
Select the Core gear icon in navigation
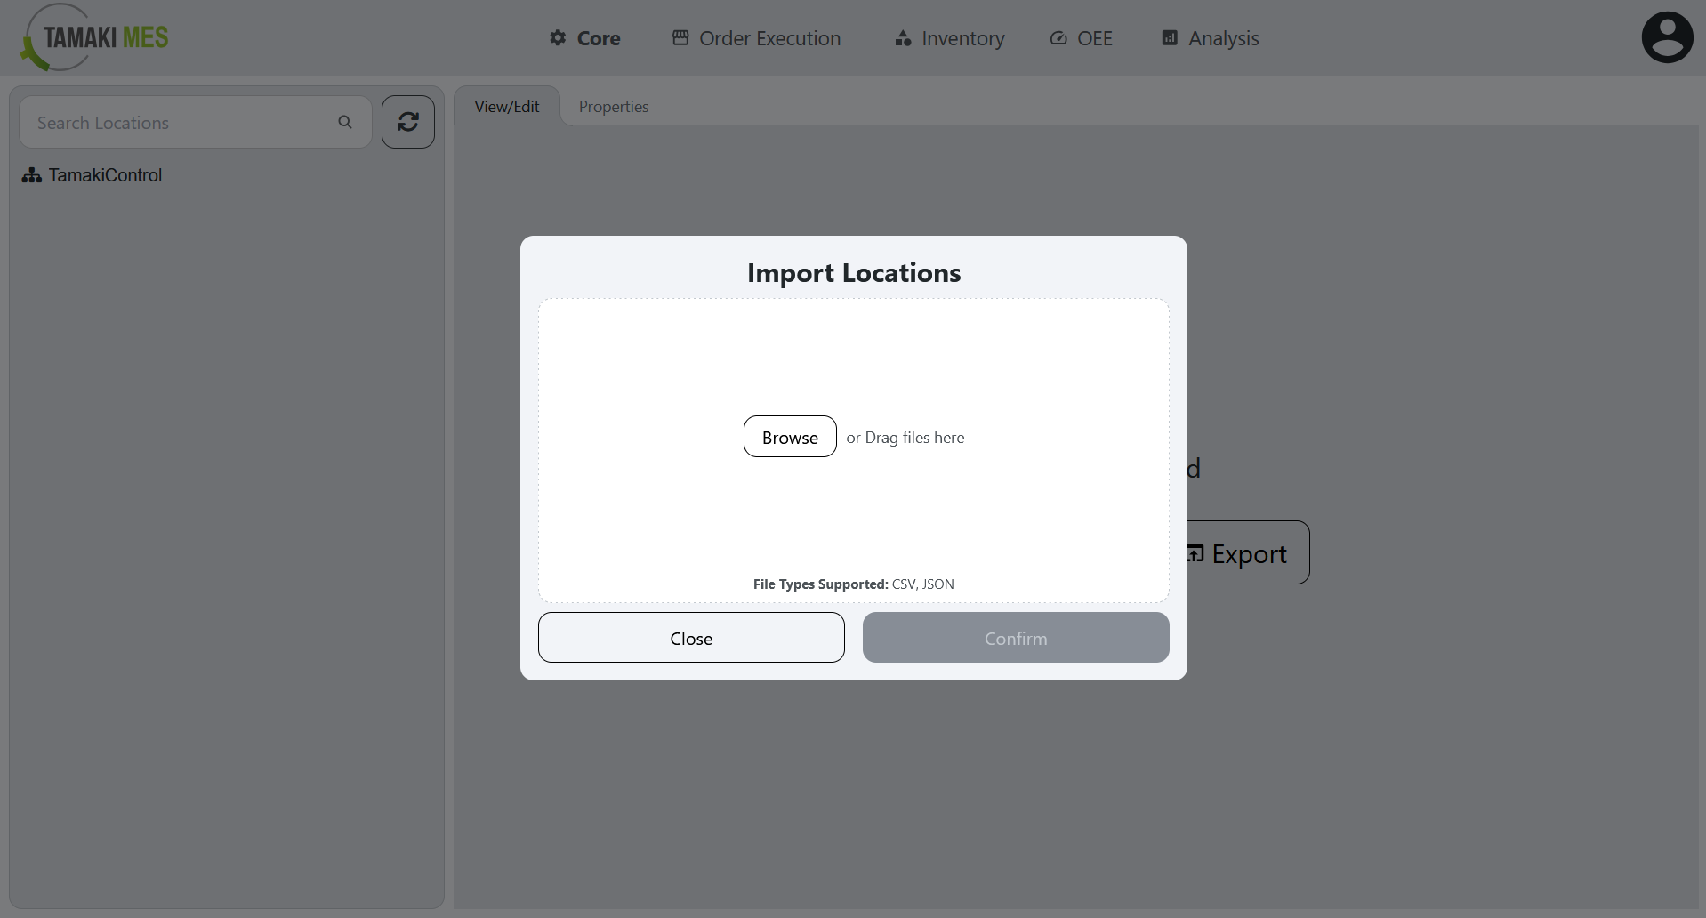[x=558, y=37]
